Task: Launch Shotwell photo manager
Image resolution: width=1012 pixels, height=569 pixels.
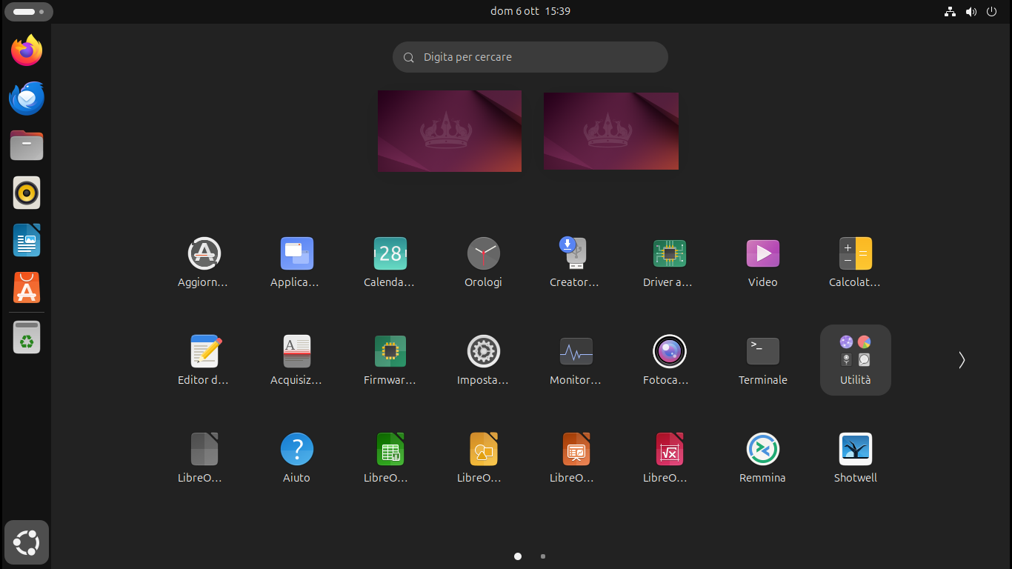Action: (x=855, y=450)
